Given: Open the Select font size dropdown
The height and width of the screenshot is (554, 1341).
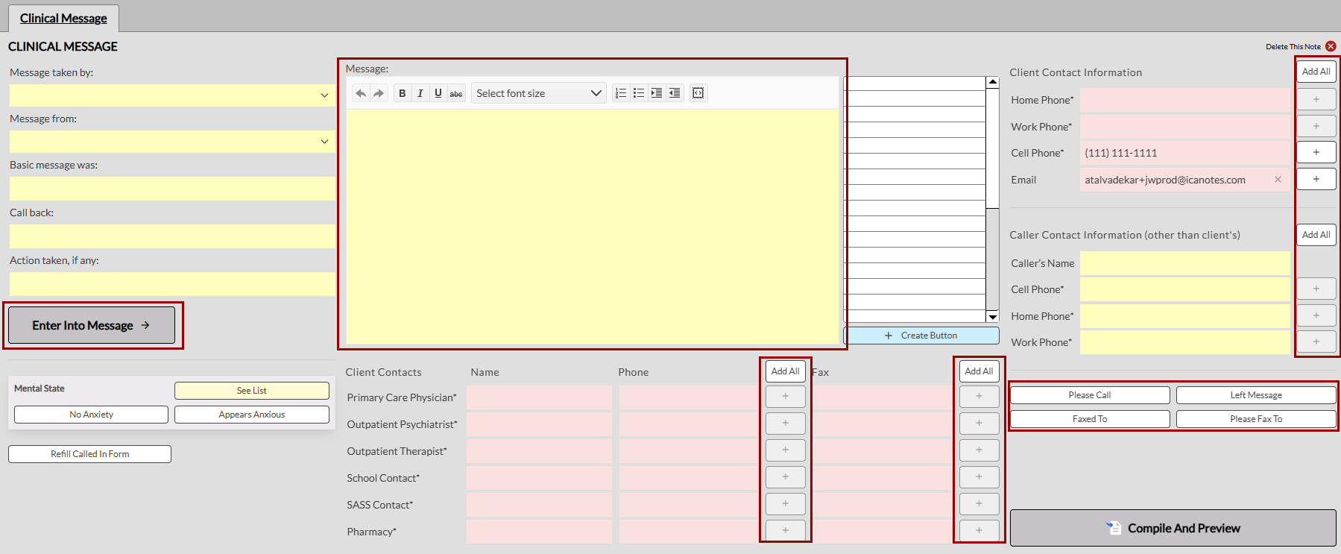Looking at the screenshot, I should point(538,93).
